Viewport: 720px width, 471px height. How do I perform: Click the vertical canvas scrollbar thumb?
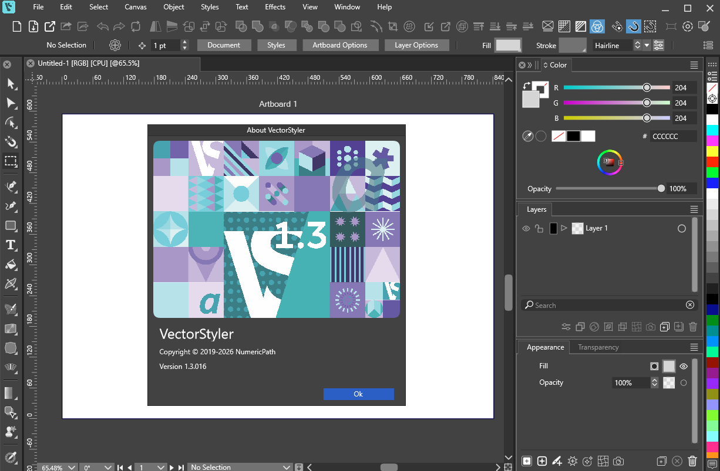509,293
